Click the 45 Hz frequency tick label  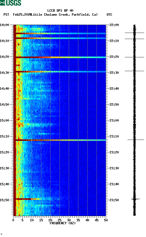pos(97,220)
